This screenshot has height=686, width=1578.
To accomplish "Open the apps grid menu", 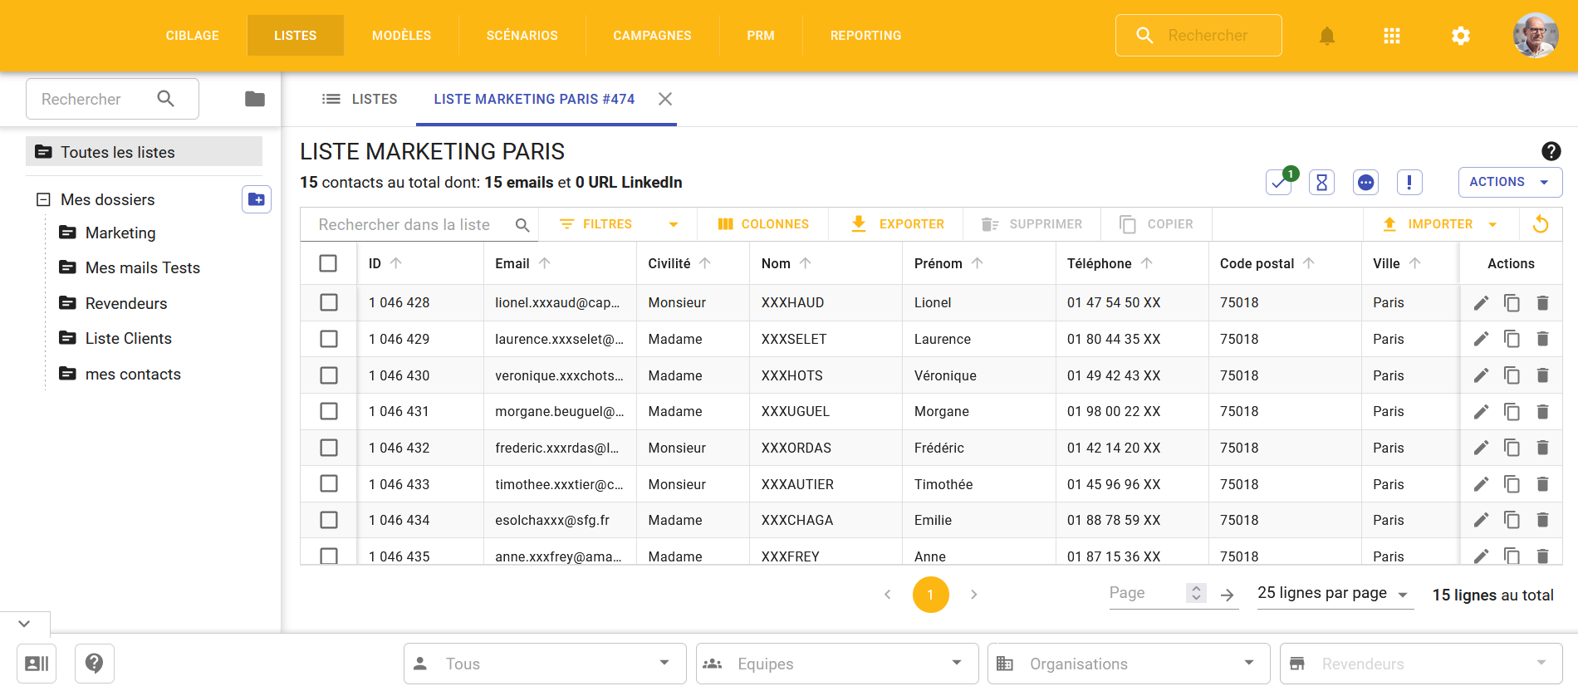I will tap(1392, 36).
